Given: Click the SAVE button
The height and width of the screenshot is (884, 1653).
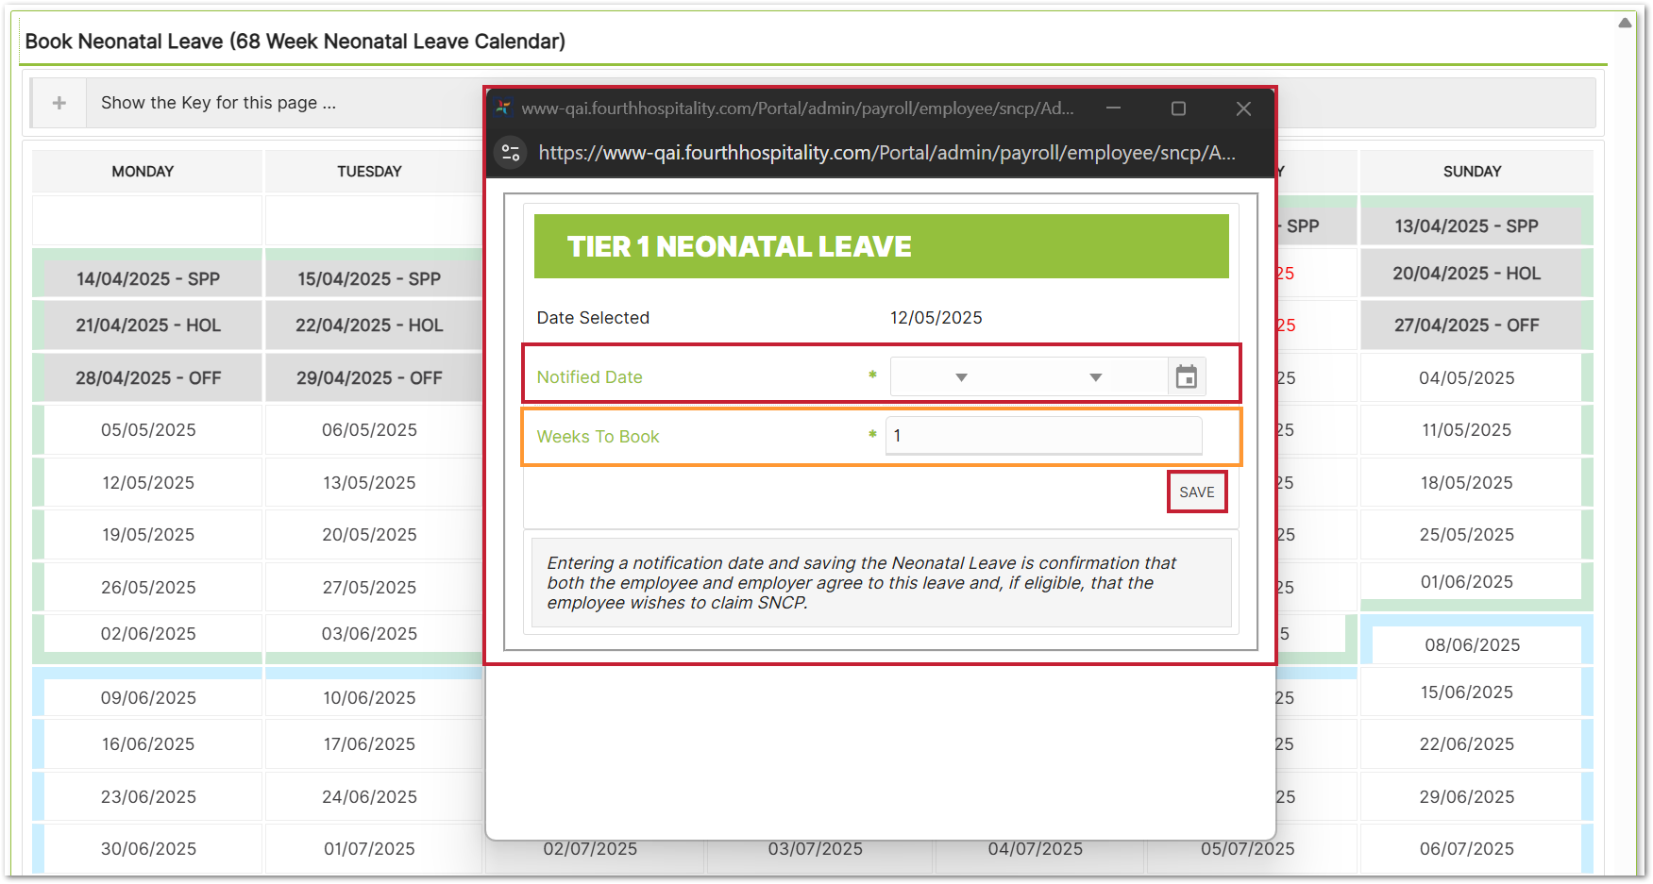Looking at the screenshot, I should tap(1197, 492).
